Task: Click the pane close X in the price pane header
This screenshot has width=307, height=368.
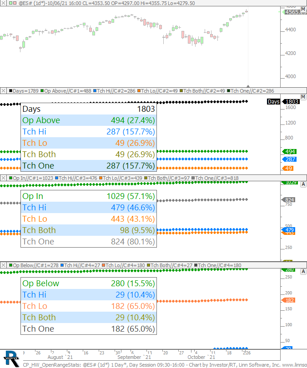Action: click(x=3, y=3)
